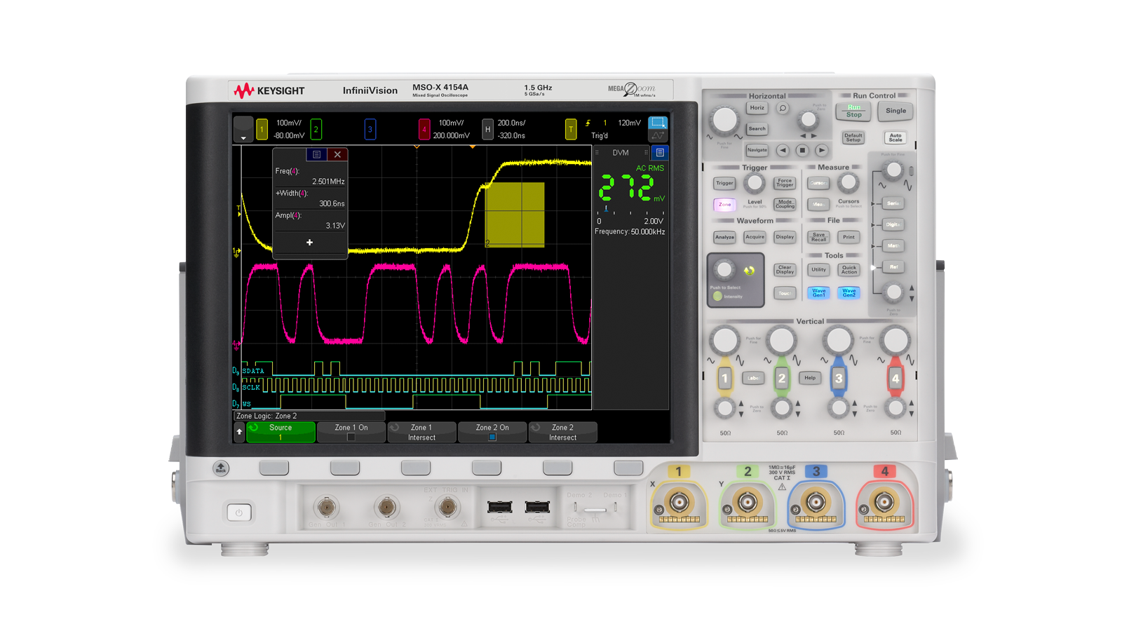Tap the up arrow beside the Source softkey
The image size is (1122, 631).
(x=239, y=432)
